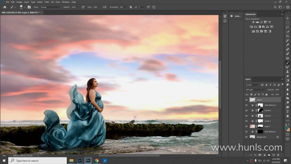Hide the Background layer

click(246, 137)
